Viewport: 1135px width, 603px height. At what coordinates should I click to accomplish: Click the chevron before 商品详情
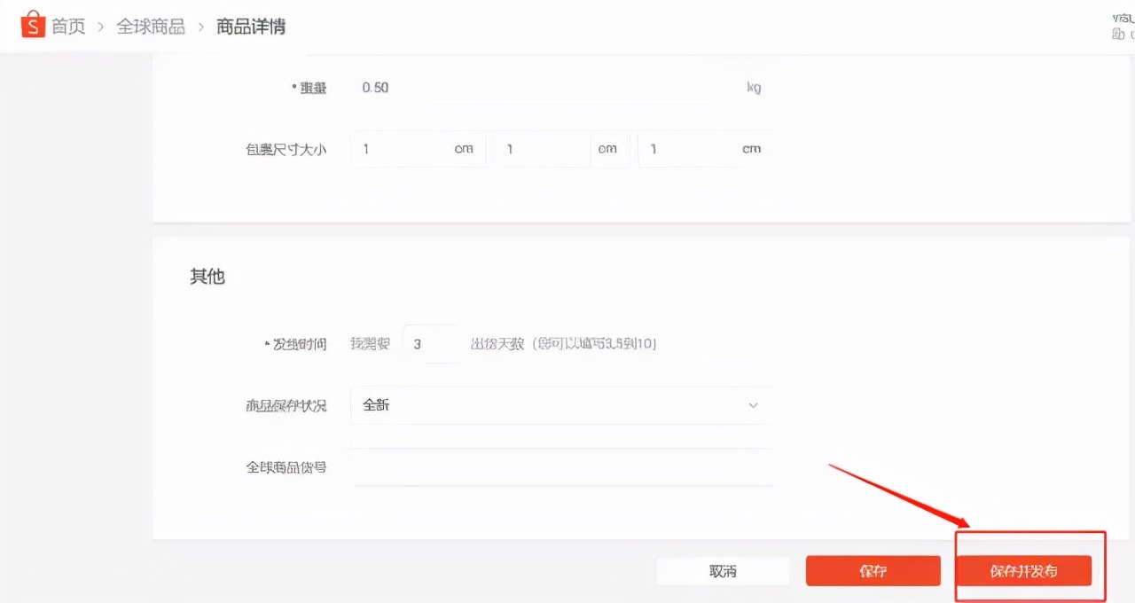click(x=197, y=26)
